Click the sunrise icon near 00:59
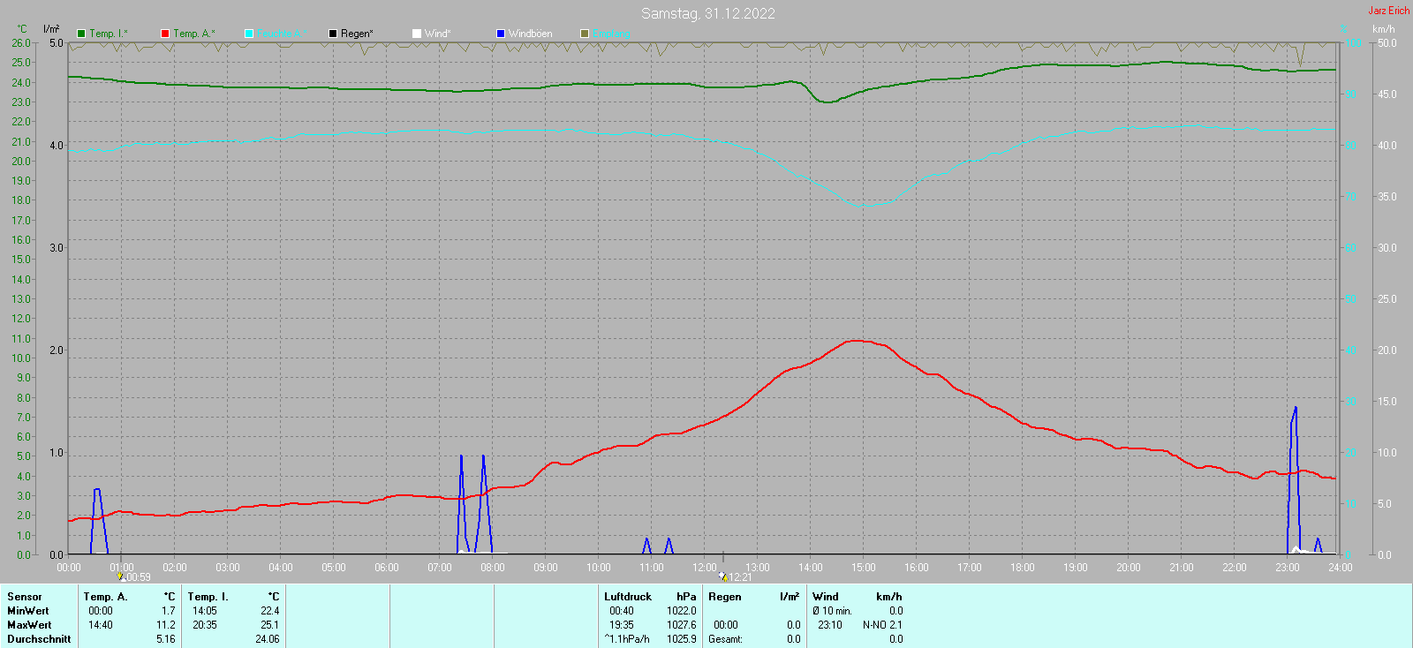 click(x=121, y=576)
